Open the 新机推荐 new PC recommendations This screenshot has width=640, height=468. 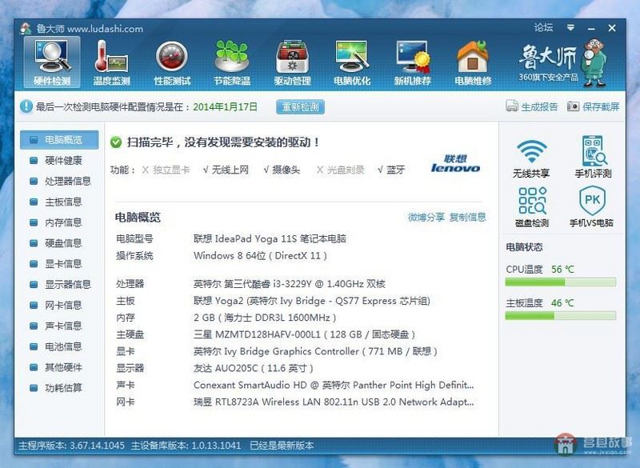pos(413,62)
